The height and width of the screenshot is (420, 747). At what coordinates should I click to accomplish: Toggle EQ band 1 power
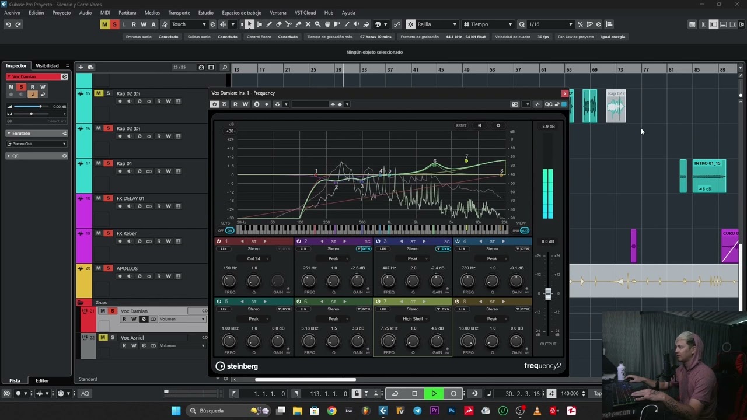[x=219, y=242]
